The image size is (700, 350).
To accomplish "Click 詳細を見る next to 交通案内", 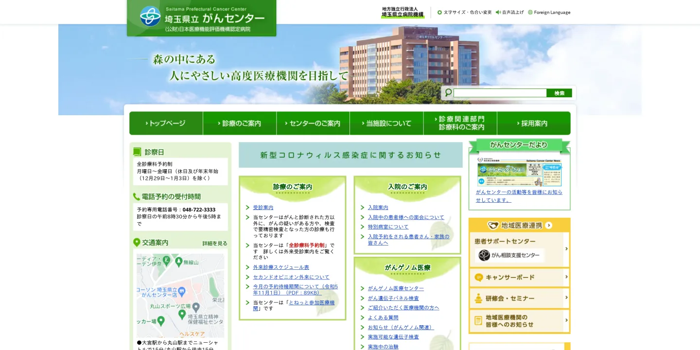I will 215,243.
